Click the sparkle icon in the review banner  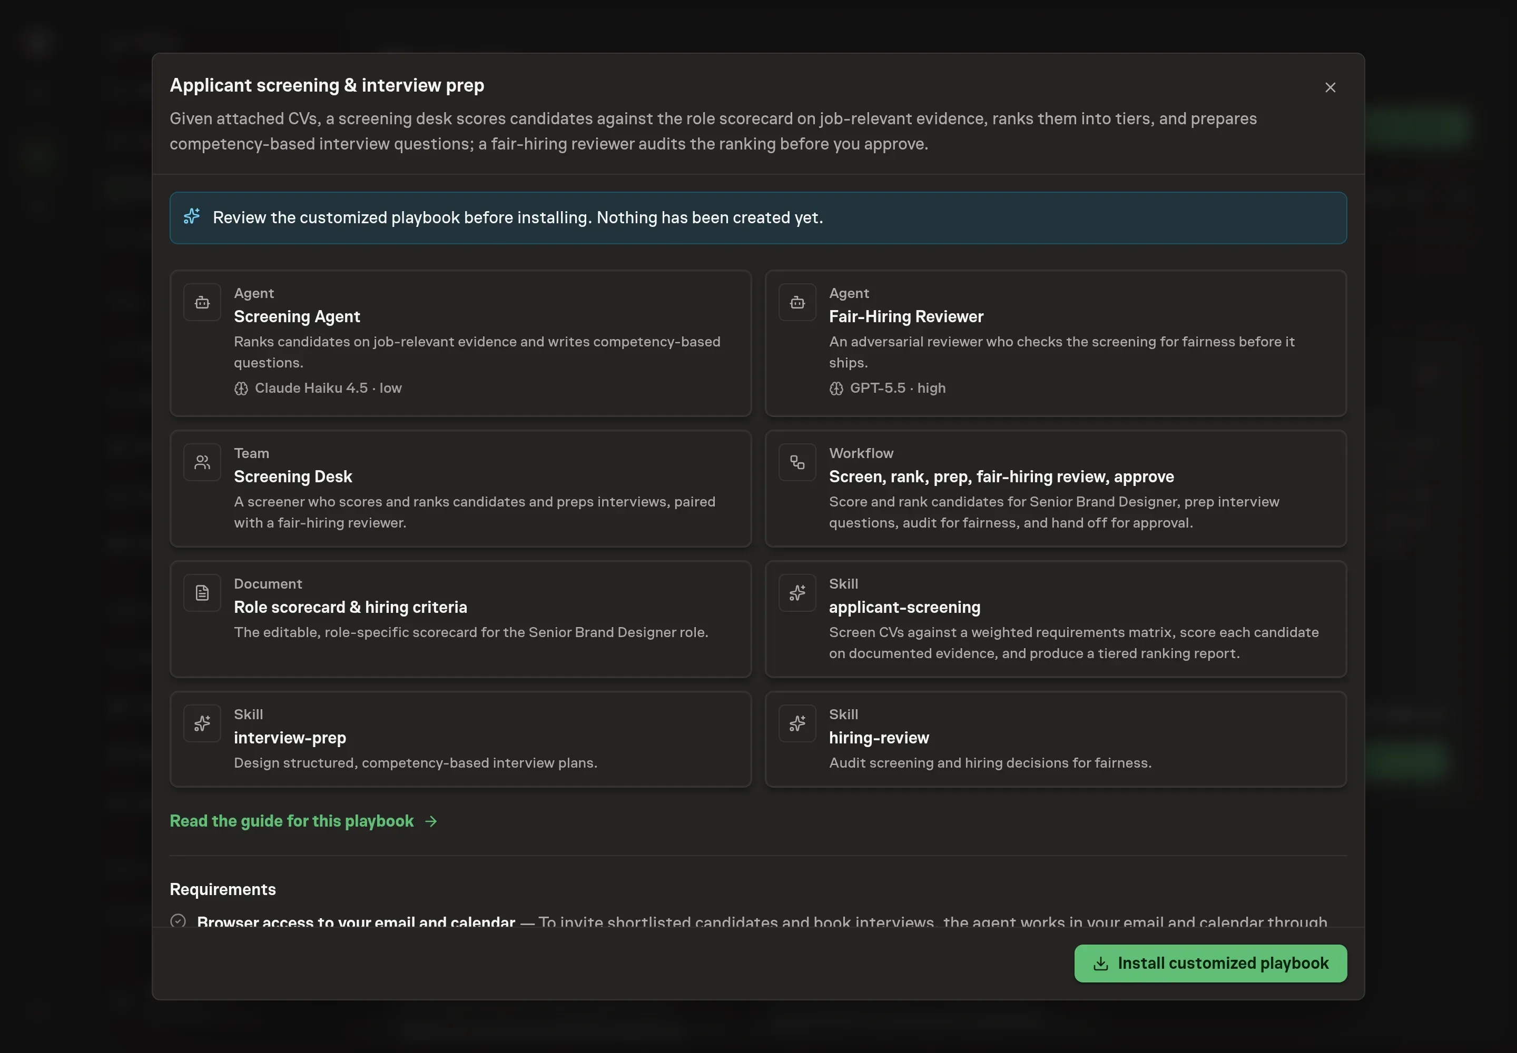click(x=191, y=216)
